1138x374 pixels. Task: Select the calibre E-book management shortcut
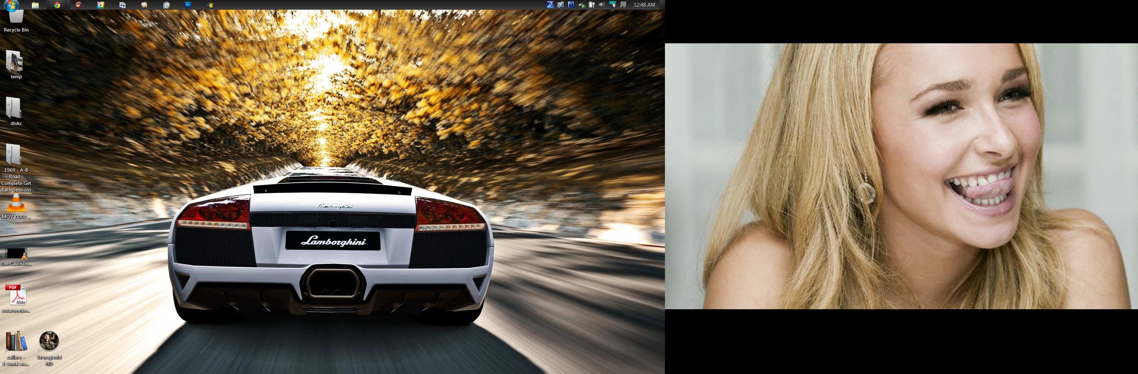16,342
